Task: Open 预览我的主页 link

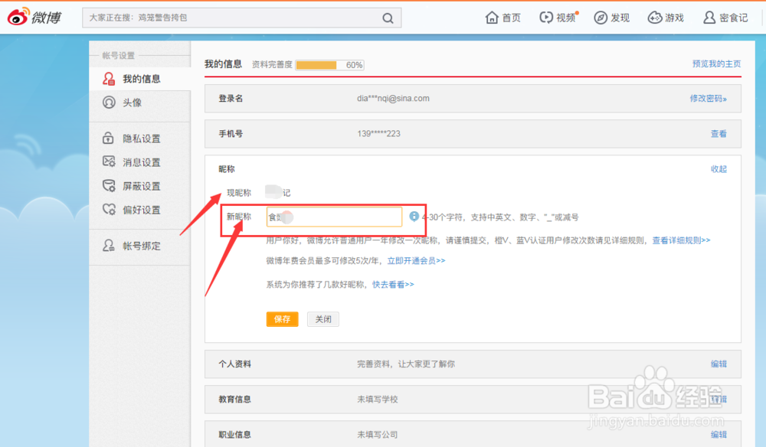Action: [716, 64]
